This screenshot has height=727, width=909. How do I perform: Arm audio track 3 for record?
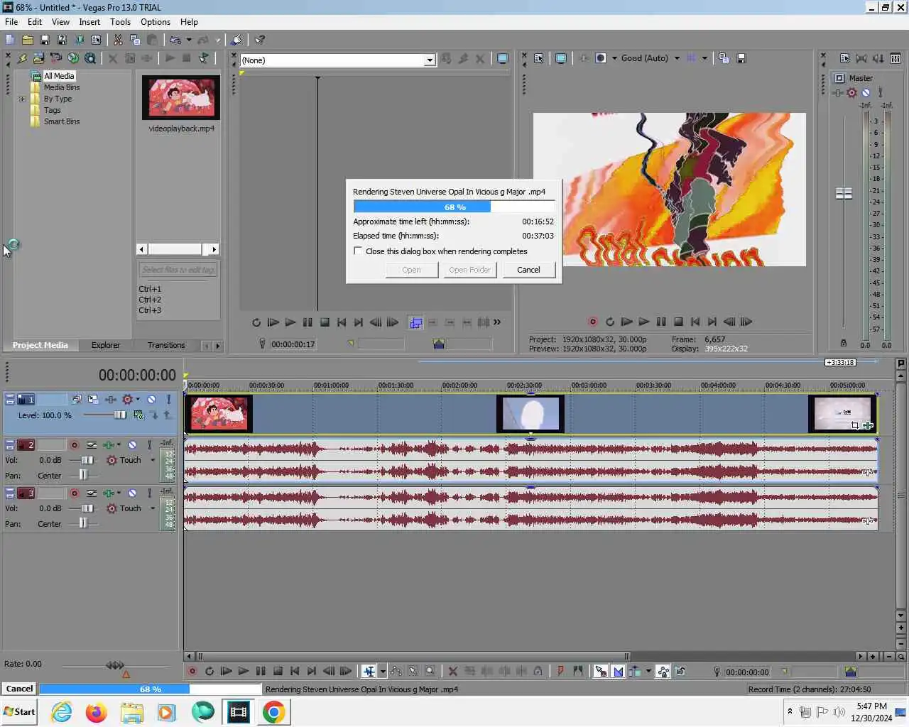coord(74,493)
